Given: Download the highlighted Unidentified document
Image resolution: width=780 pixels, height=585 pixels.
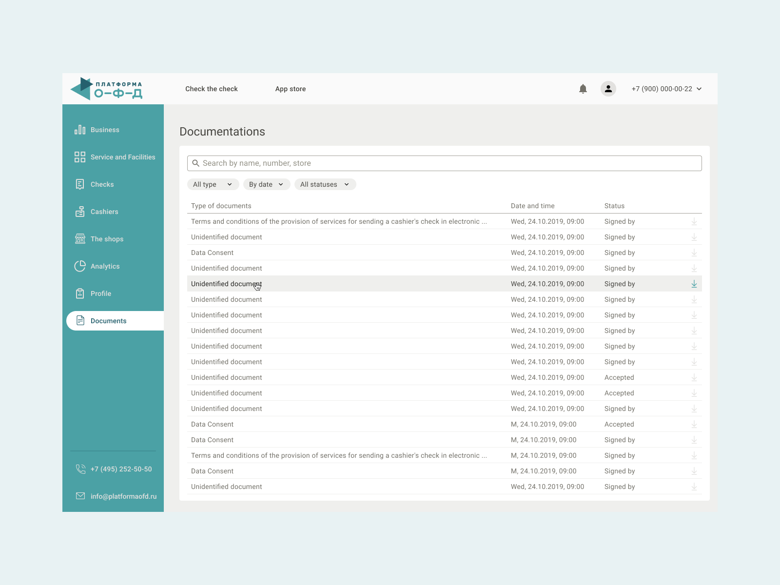Looking at the screenshot, I should [x=694, y=283].
